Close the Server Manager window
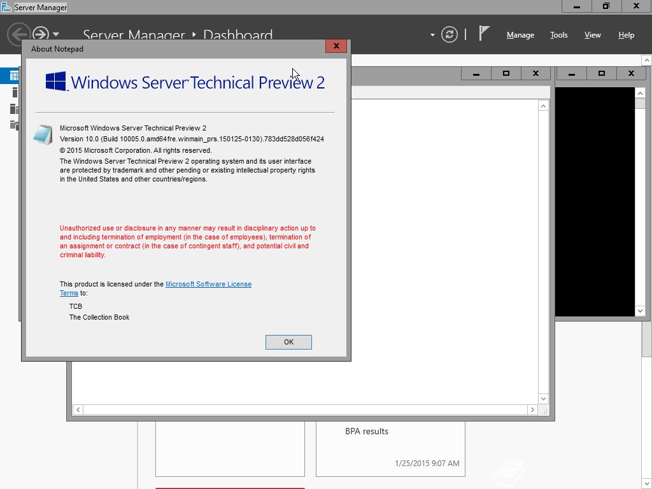Viewport: 652px width, 489px height. [636, 6]
